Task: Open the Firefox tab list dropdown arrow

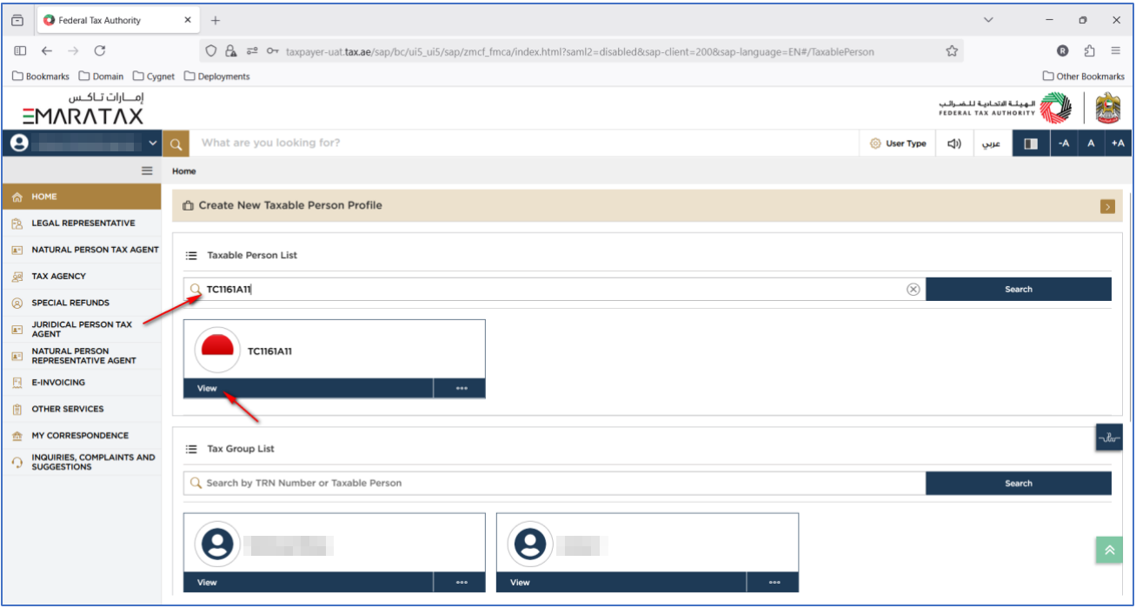Action: pos(988,20)
